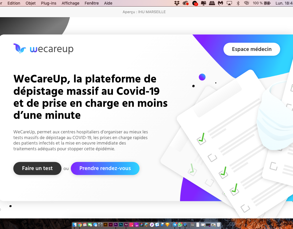Launch Framer from the Dock
Viewport: 293px width, 229px height.
pyautogui.click(x=162, y=225)
